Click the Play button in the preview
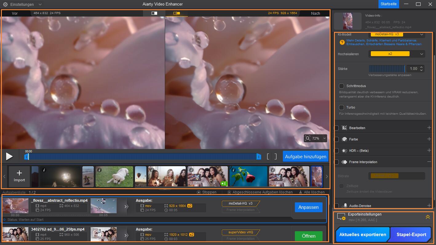436x245 pixels. (x=10, y=156)
